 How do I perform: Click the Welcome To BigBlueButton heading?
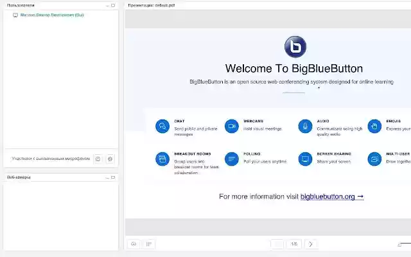click(294, 69)
